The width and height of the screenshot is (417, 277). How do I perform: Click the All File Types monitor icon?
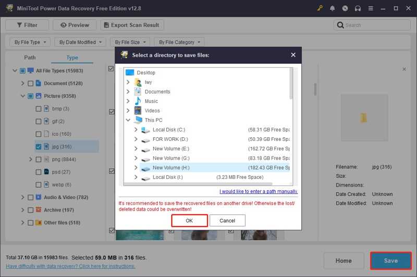point(31,71)
